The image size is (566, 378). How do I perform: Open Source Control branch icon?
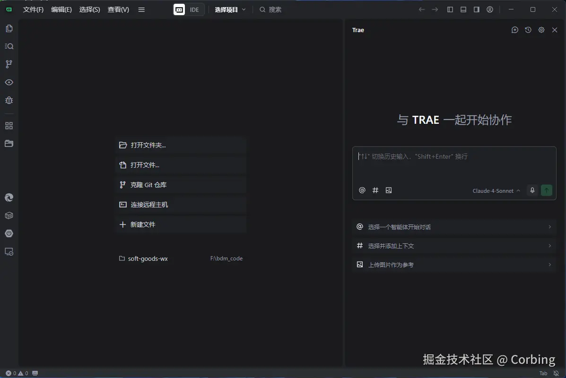(x=9, y=64)
